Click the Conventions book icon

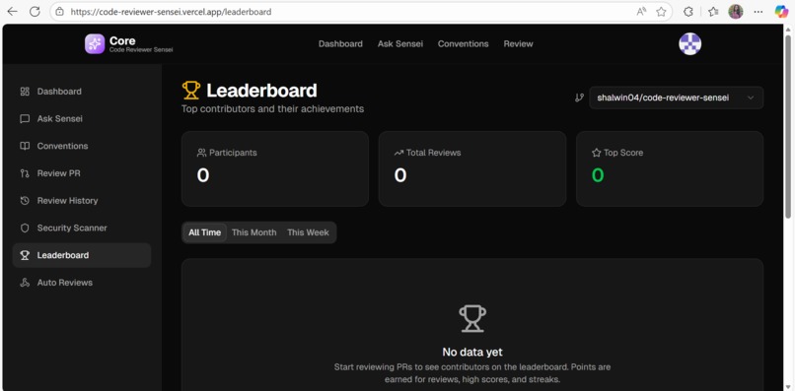tap(25, 146)
